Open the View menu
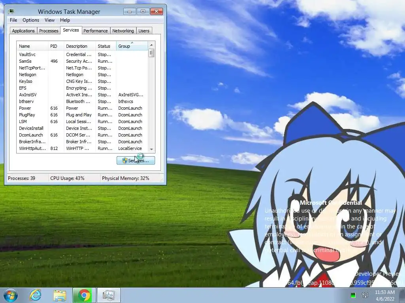The width and height of the screenshot is (405, 303). pyautogui.click(x=49, y=20)
